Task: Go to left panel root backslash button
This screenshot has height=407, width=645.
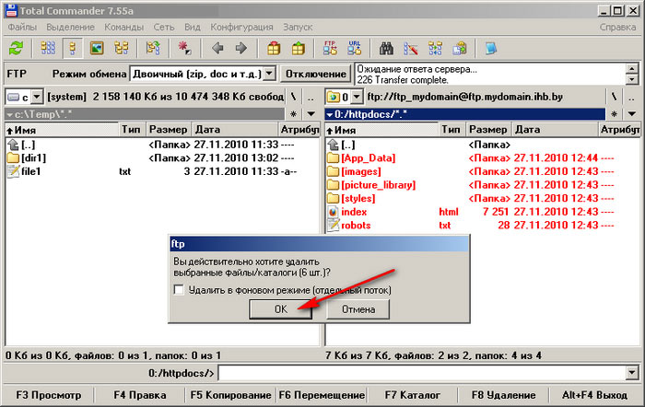Action: pyautogui.click(x=293, y=97)
